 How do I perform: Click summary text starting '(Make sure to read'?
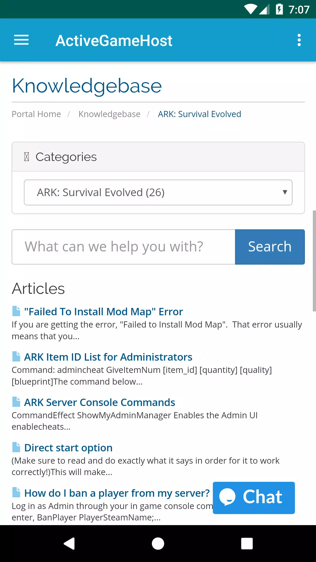[x=145, y=466]
